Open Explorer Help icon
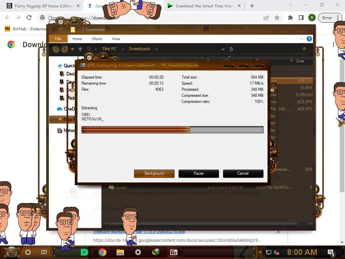 tap(309, 39)
